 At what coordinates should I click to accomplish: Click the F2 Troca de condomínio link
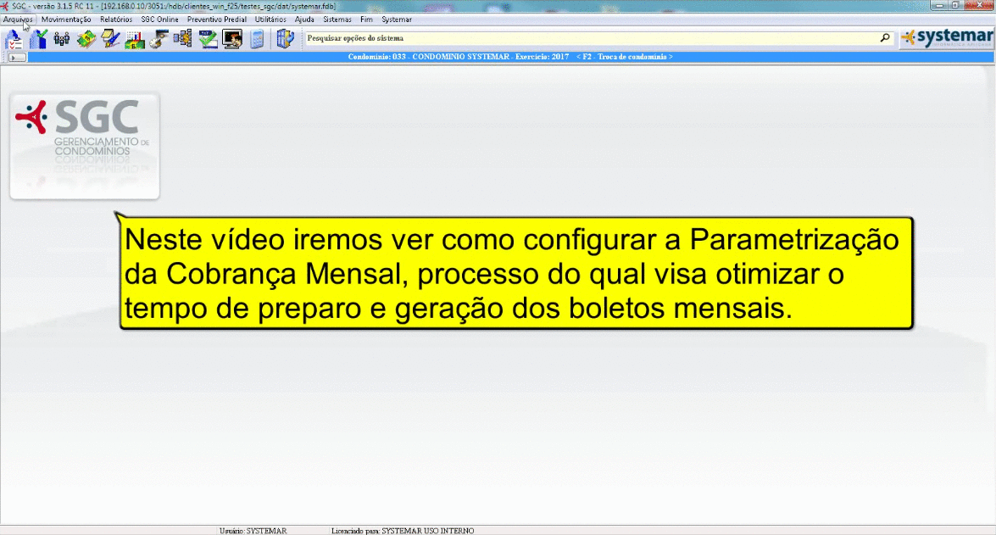pos(624,57)
